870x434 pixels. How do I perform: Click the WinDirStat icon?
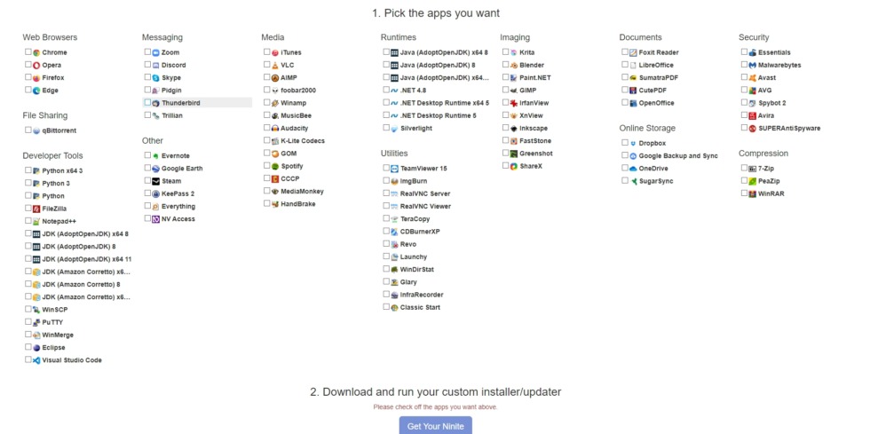(x=394, y=270)
